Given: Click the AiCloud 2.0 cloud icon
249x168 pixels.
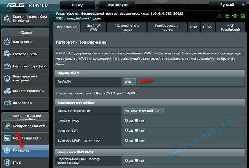Looking at the screenshot, I should pos(7,103).
